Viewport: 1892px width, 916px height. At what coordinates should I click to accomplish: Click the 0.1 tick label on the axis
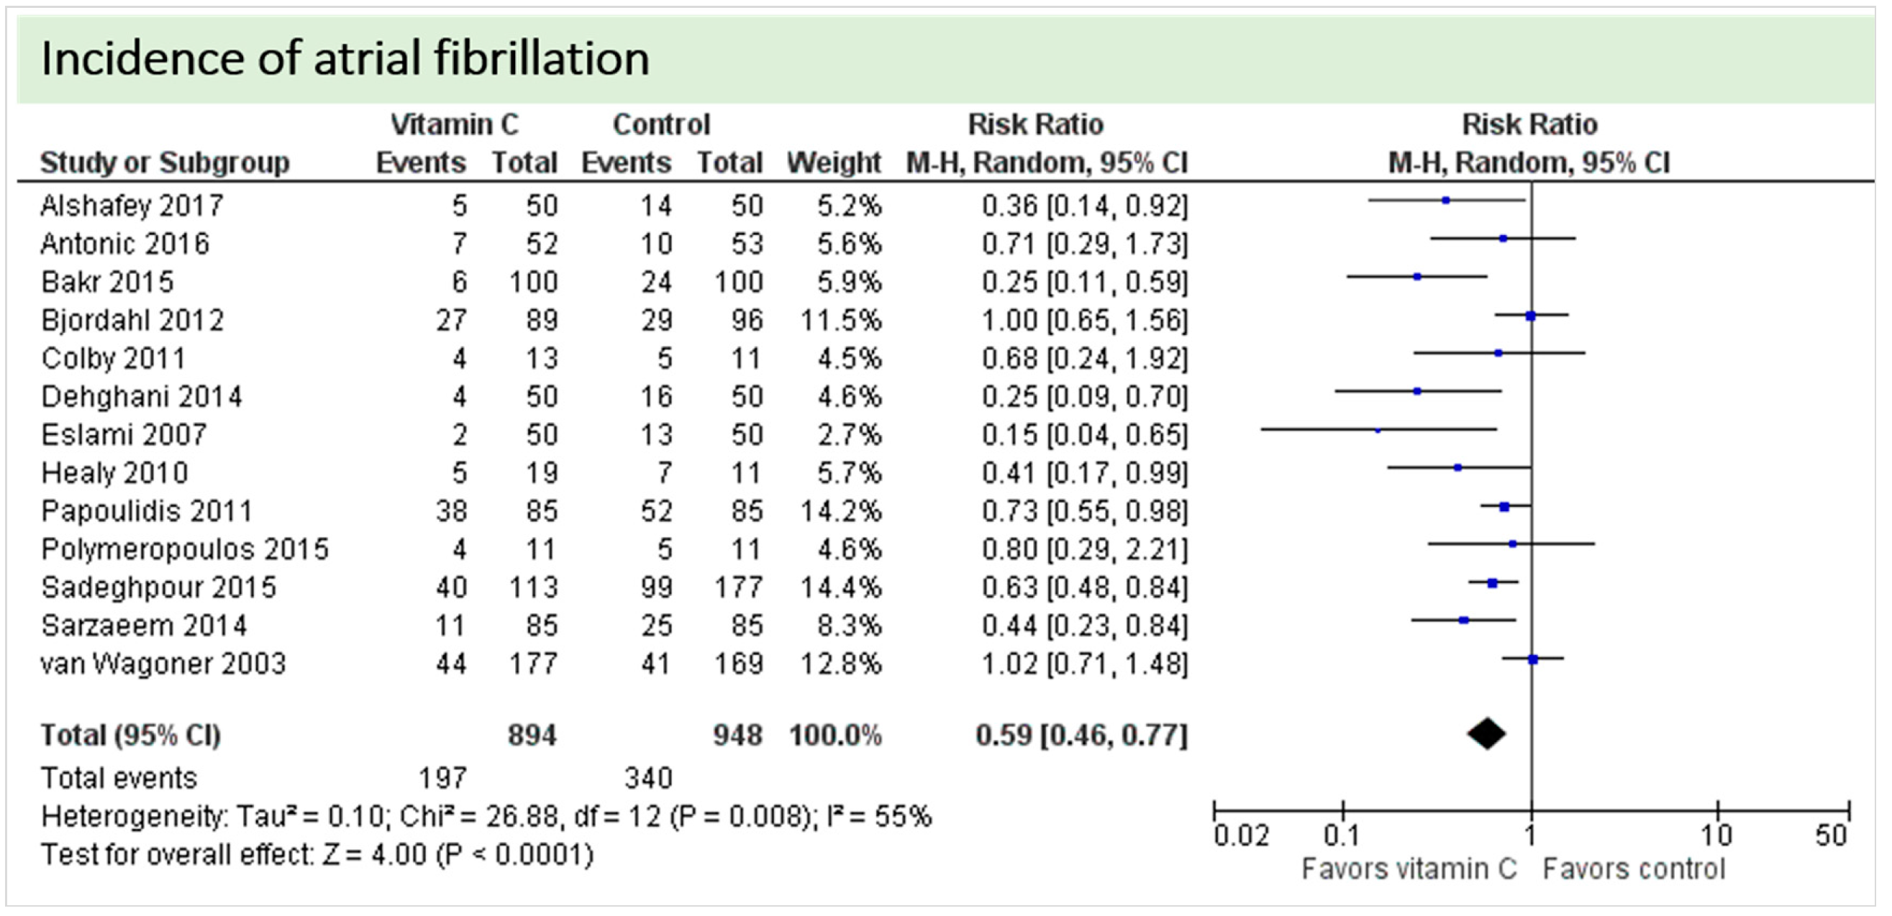coord(1342,836)
